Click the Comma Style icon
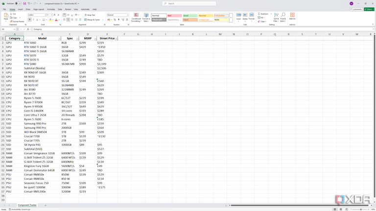Image resolution: width=376 pixels, height=211 pixels. click(x=118, y=20)
